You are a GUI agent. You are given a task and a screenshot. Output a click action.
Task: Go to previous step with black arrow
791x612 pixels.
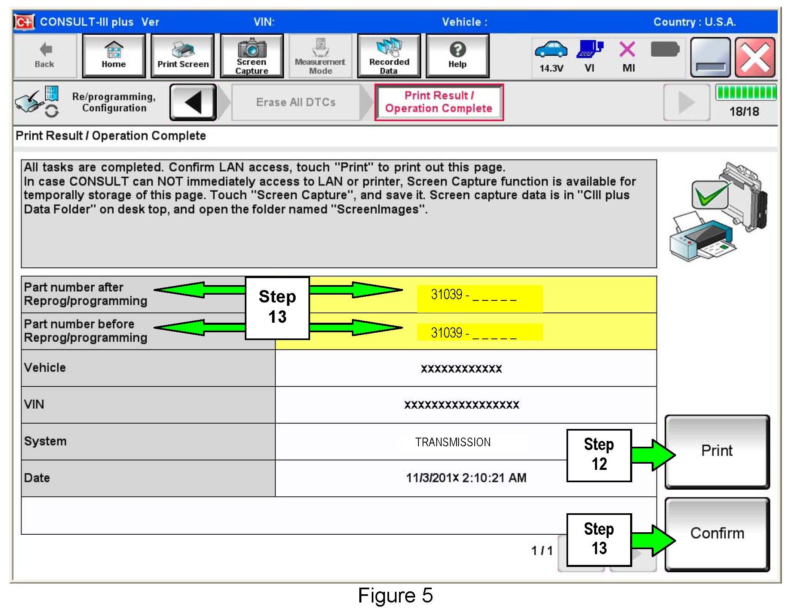[193, 102]
